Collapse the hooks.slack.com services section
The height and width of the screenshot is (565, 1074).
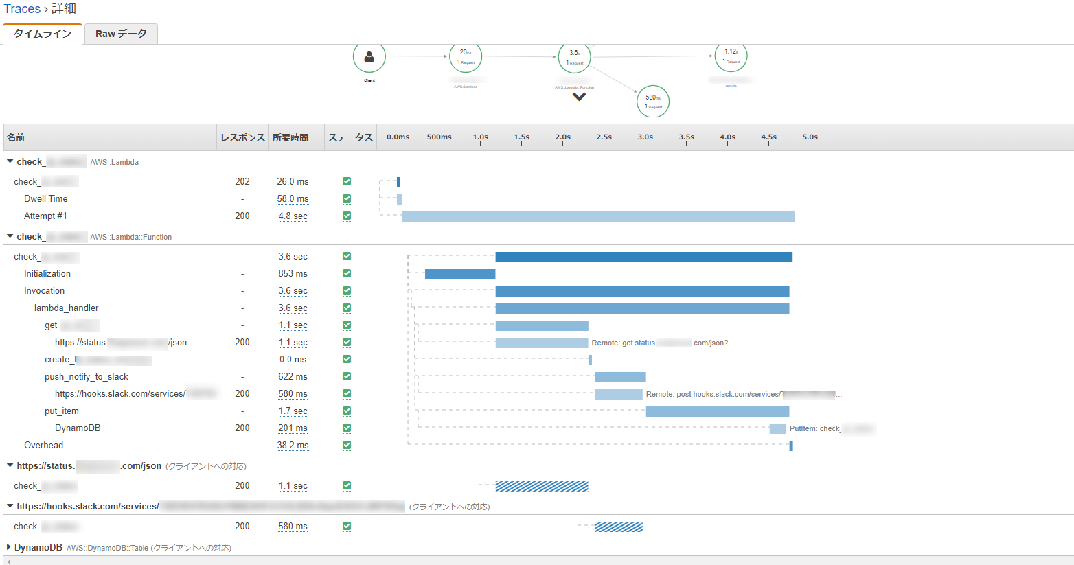pos(10,507)
